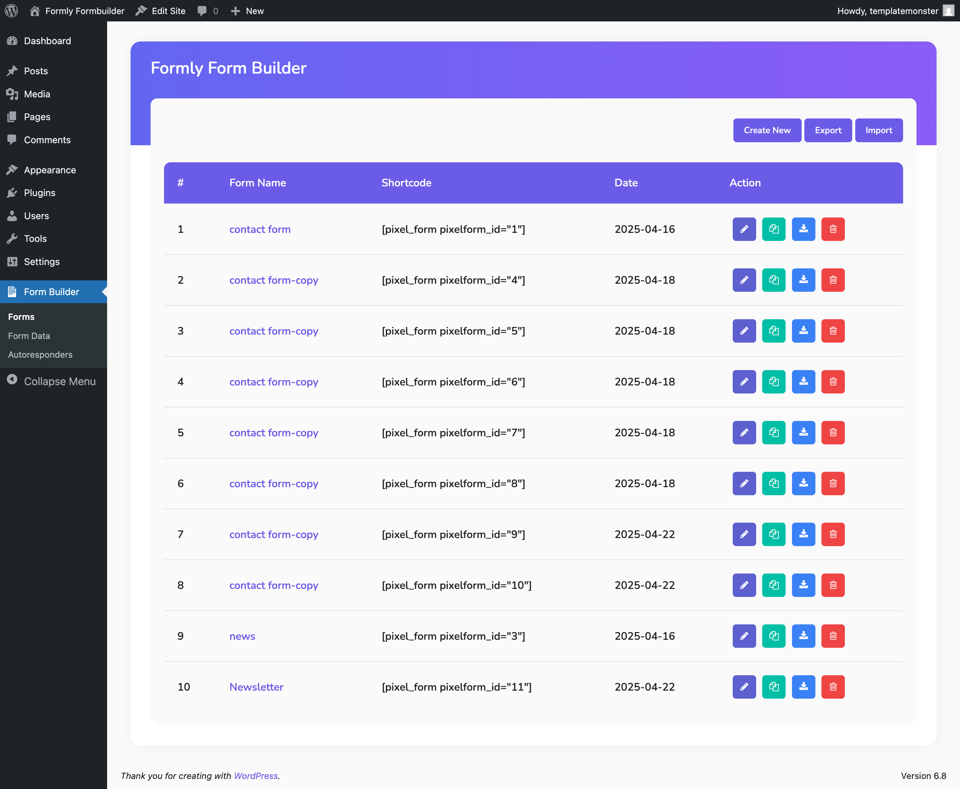
Task: Open the 'contact form' link
Action: (x=259, y=230)
